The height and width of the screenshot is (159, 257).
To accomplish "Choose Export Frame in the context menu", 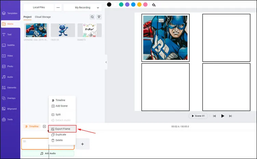I will tap(62, 129).
